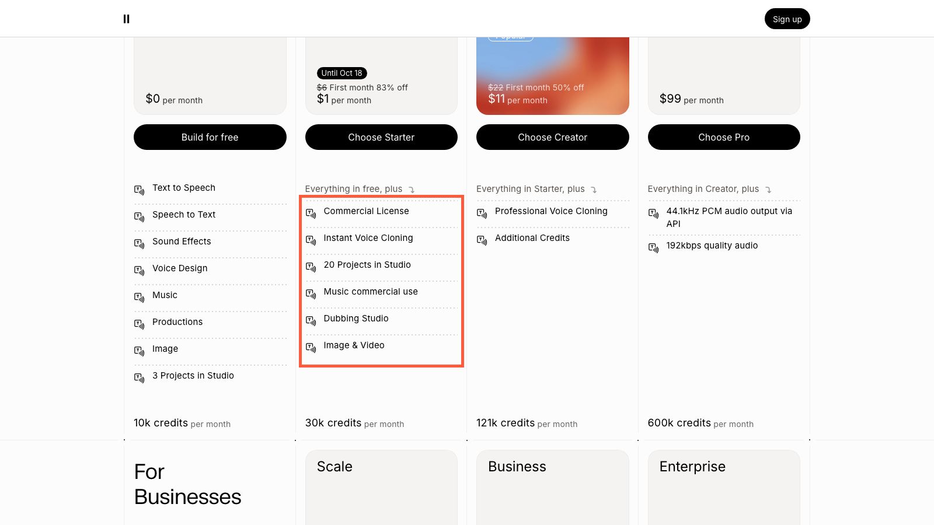Click the 192kbps quality audio text
Image resolution: width=934 pixels, height=525 pixels.
click(x=712, y=246)
